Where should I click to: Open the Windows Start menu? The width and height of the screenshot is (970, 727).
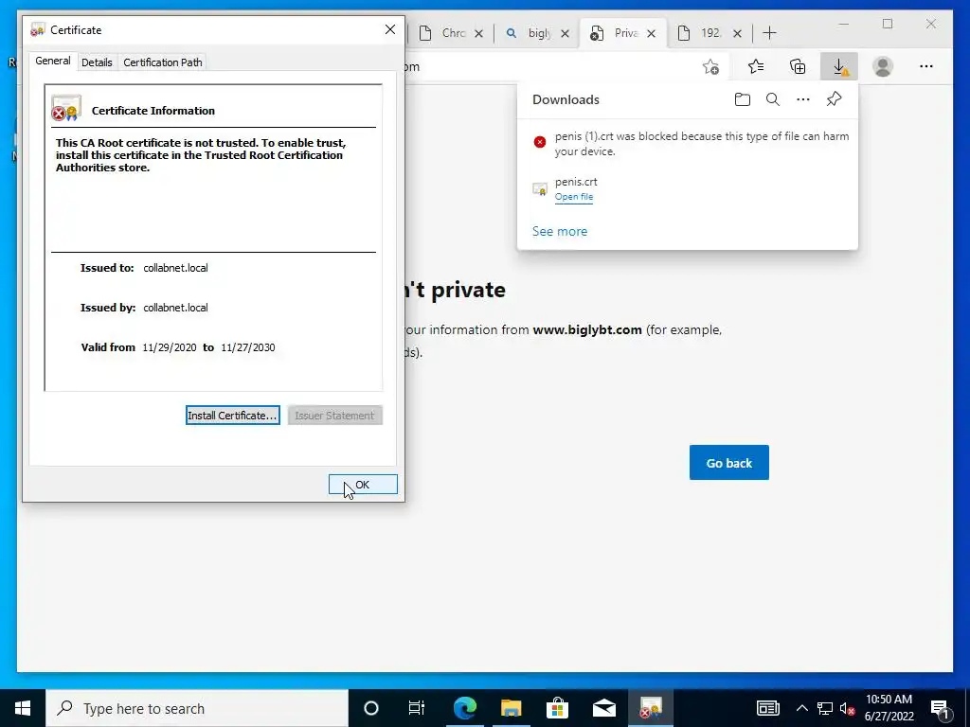[x=23, y=708]
